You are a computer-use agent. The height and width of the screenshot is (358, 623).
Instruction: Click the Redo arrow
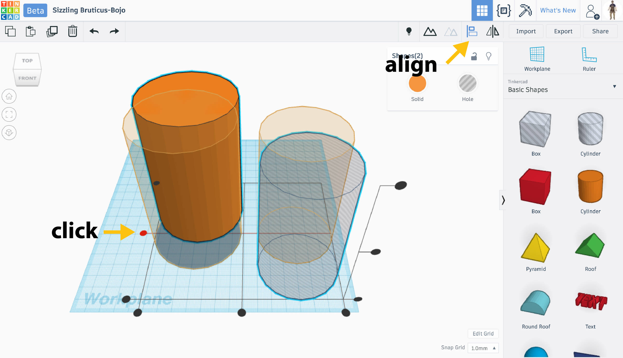[114, 31]
